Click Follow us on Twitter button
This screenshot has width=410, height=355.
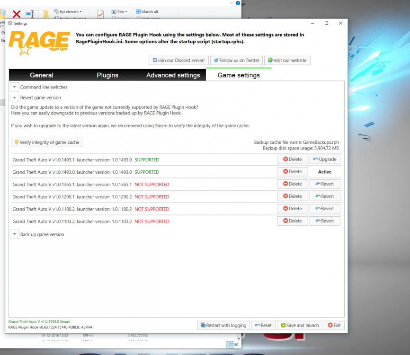click(x=237, y=61)
